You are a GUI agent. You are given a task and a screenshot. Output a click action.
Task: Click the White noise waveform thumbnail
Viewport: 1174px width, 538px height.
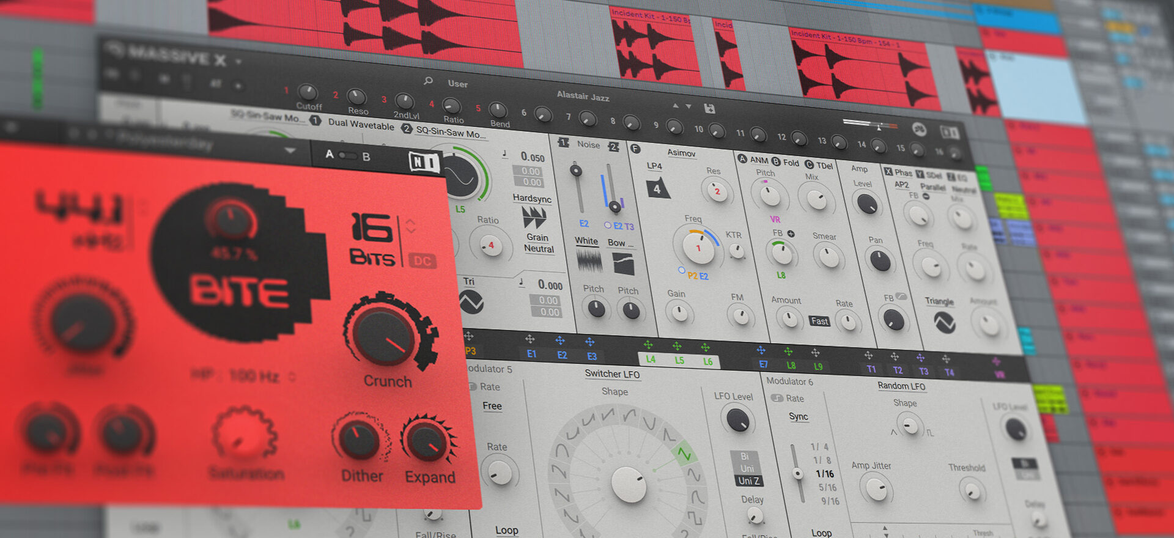pos(589,262)
